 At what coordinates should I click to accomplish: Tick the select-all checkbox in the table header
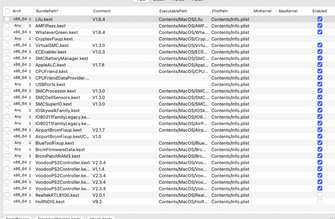click(x=7, y=11)
